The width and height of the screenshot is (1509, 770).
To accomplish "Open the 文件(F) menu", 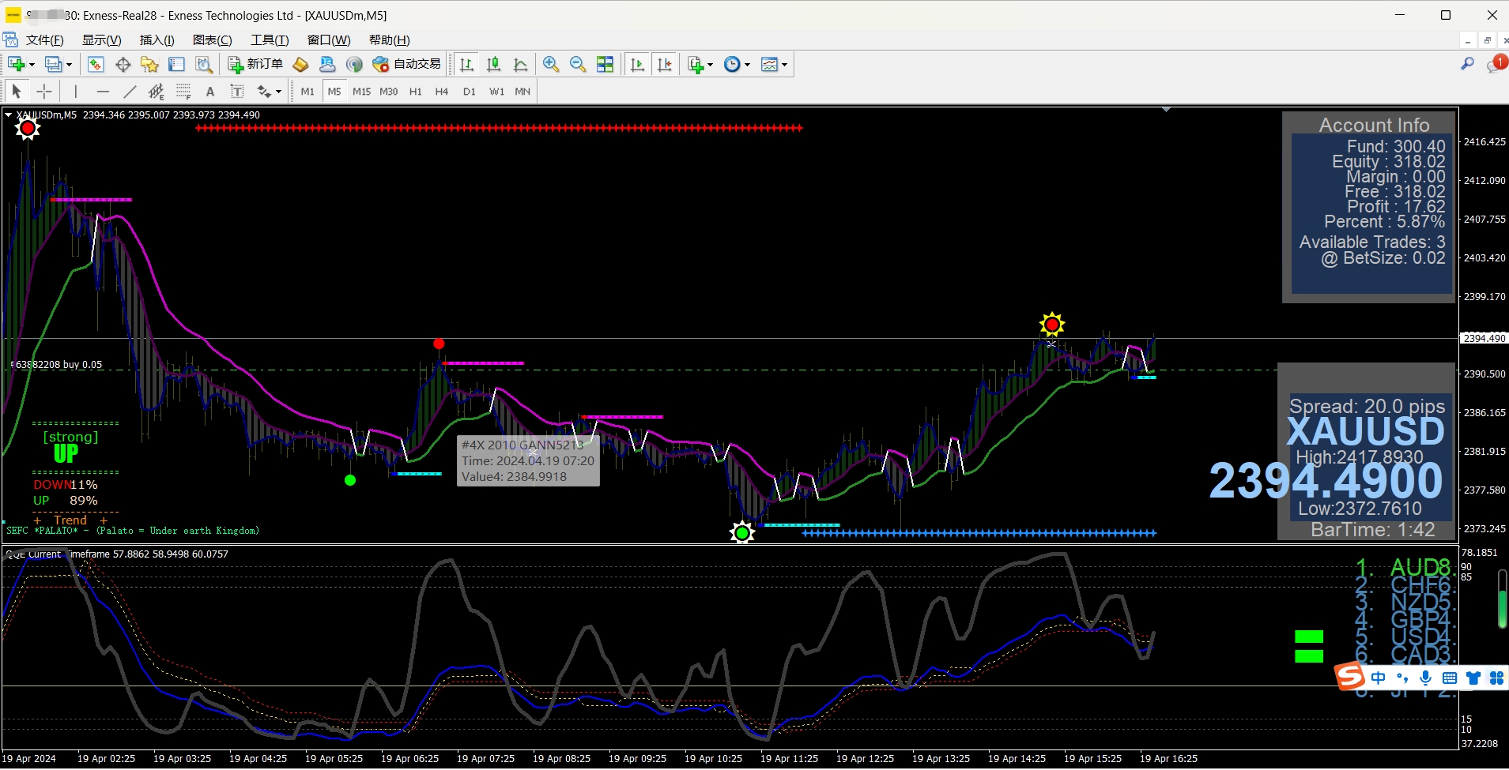I will click(44, 40).
